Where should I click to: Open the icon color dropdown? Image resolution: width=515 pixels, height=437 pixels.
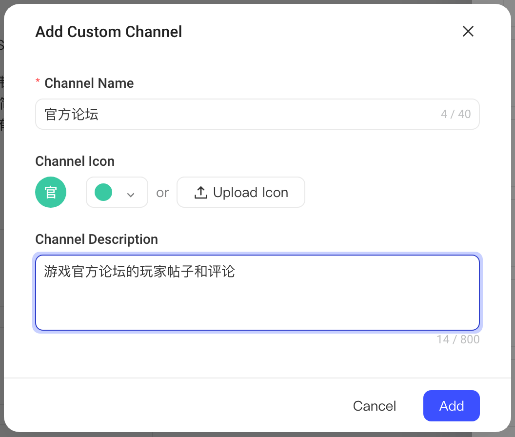click(117, 192)
